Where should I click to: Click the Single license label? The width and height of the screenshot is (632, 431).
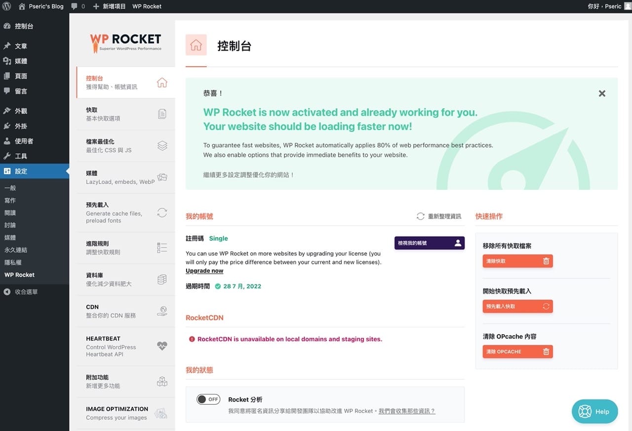pyautogui.click(x=218, y=238)
